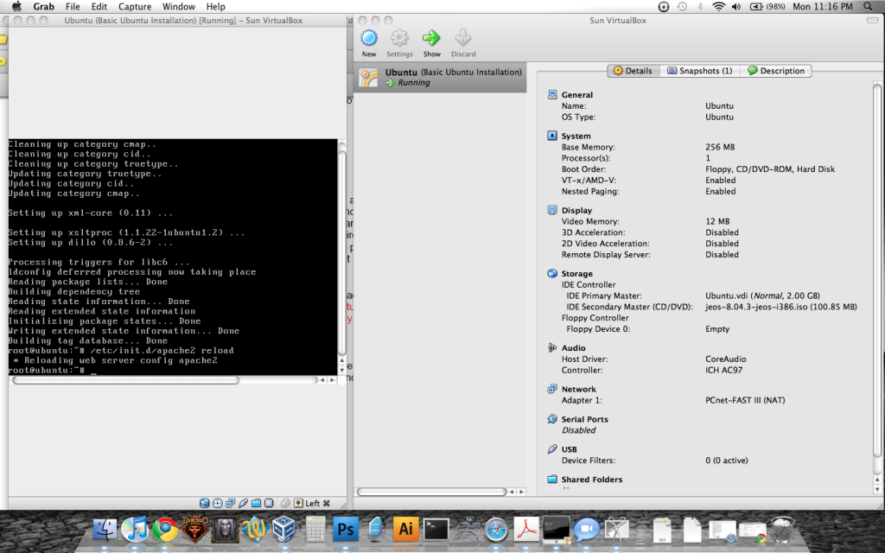This screenshot has width=885, height=553.
Task: Click battery status in menu bar
Action: (768, 6)
